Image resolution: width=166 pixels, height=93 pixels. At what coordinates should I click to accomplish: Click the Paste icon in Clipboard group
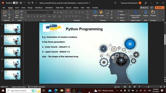tap(5, 12)
